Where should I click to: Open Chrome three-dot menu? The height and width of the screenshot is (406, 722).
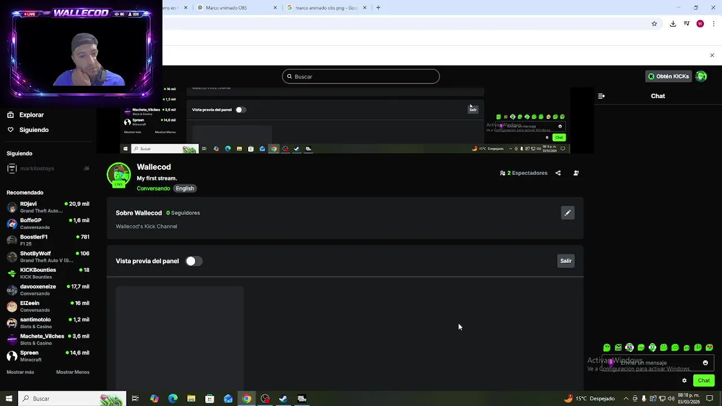tap(714, 24)
